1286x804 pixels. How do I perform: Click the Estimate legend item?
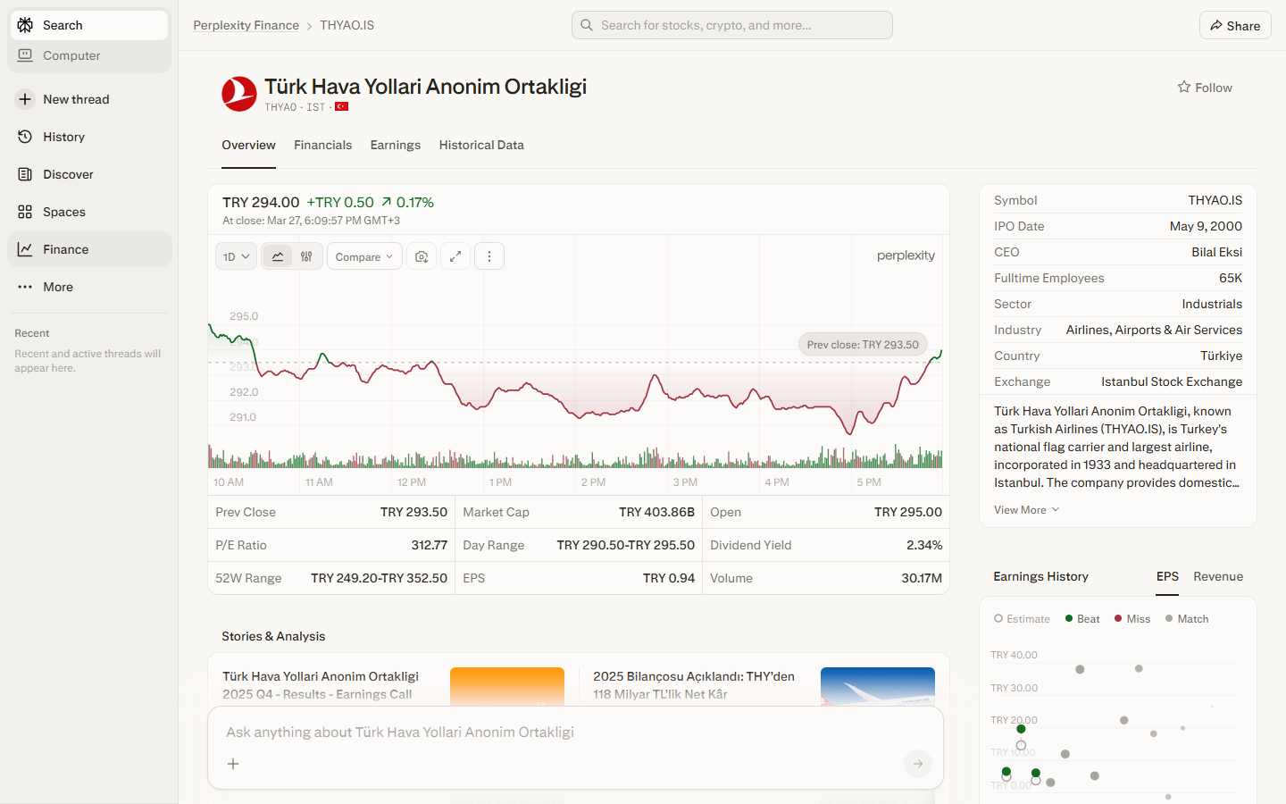click(x=1022, y=618)
